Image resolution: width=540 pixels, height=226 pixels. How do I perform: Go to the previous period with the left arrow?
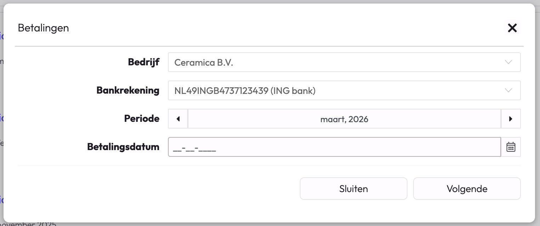[178, 119]
